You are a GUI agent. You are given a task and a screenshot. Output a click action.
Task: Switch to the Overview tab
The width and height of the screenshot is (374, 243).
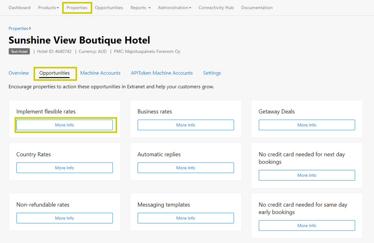tap(19, 73)
